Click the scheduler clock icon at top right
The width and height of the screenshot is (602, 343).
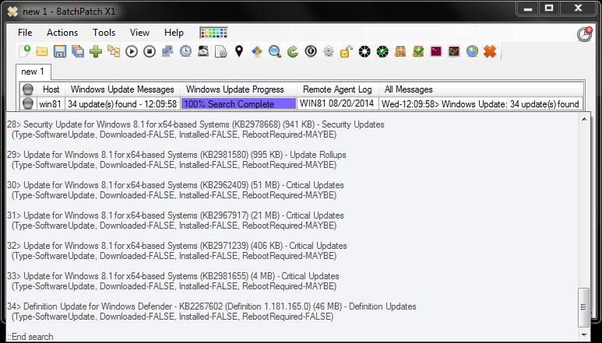coord(585,34)
